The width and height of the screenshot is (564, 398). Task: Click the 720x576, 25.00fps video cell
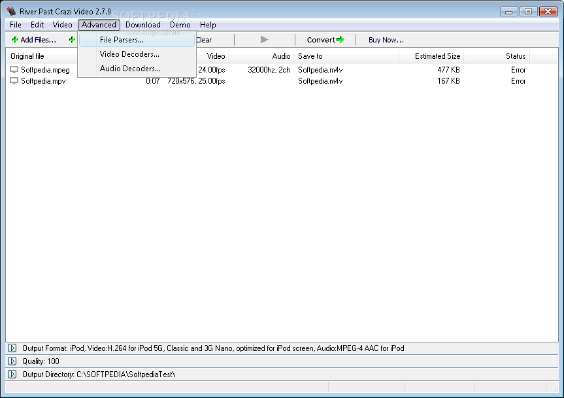(x=196, y=81)
